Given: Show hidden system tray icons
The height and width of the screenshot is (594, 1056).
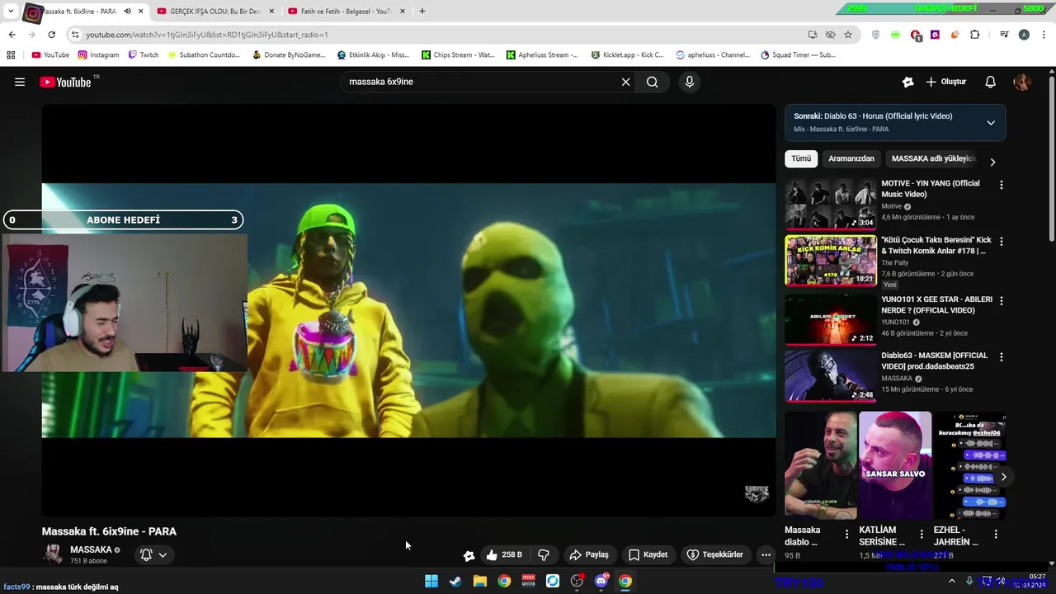Looking at the screenshot, I should pyautogui.click(x=951, y=581).
